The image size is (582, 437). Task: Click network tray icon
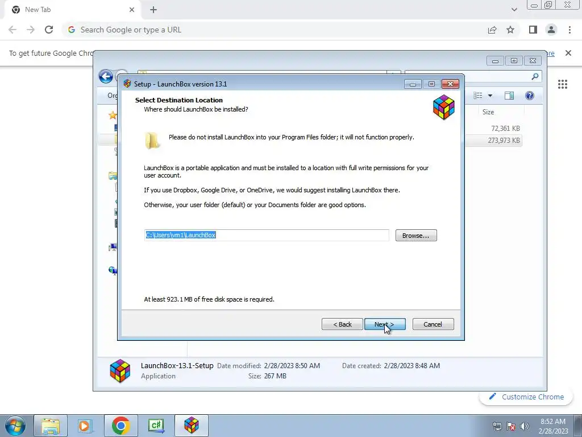tap(497, 426)
